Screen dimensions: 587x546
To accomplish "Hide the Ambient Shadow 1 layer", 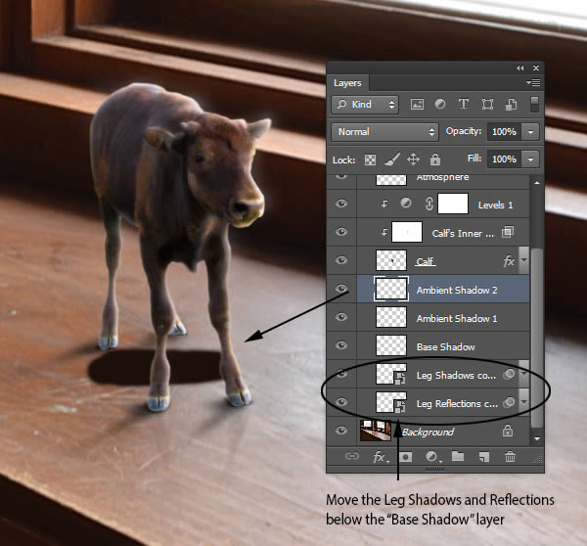I will (x=341, y=317).
